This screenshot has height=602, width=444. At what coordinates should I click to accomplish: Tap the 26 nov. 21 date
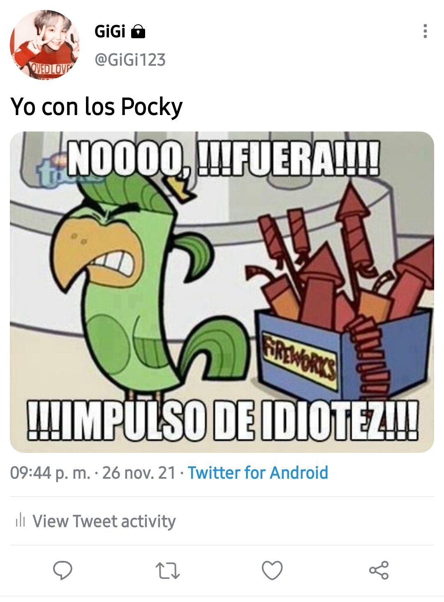139,473
